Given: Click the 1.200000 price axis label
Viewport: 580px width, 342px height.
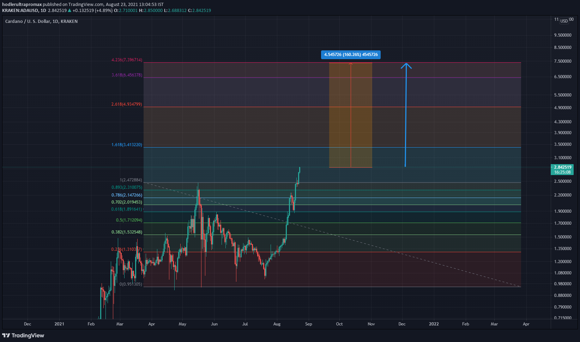Looking at the screenshot, I should click(563, 262).
